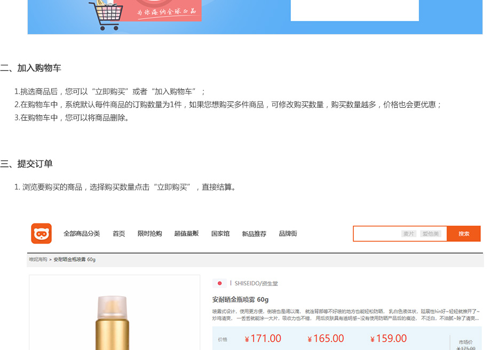Click the orange panda logo icon

(x=41, y=234)
